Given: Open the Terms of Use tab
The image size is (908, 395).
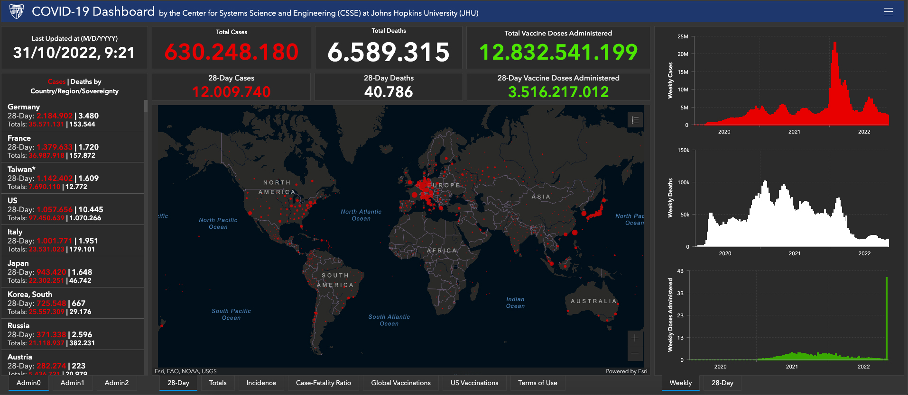Looking at the screenshot, I should click(537, 383).
